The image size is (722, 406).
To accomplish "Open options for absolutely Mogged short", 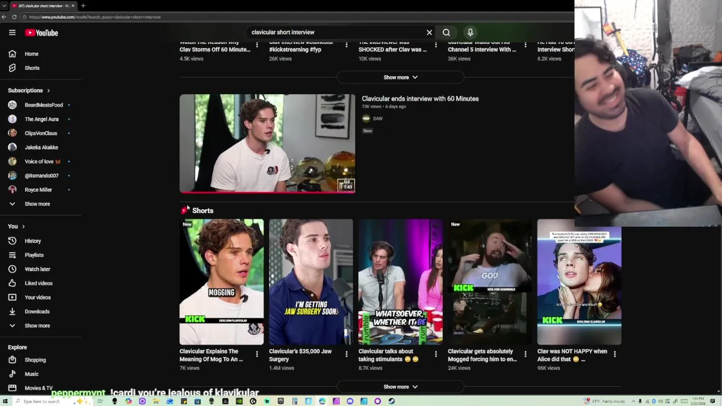I will click(525, 354).
